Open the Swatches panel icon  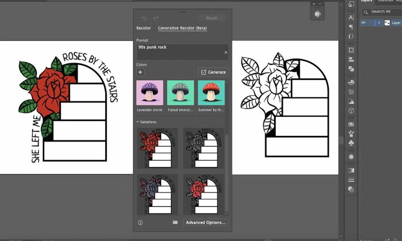(x=351, y=124)
